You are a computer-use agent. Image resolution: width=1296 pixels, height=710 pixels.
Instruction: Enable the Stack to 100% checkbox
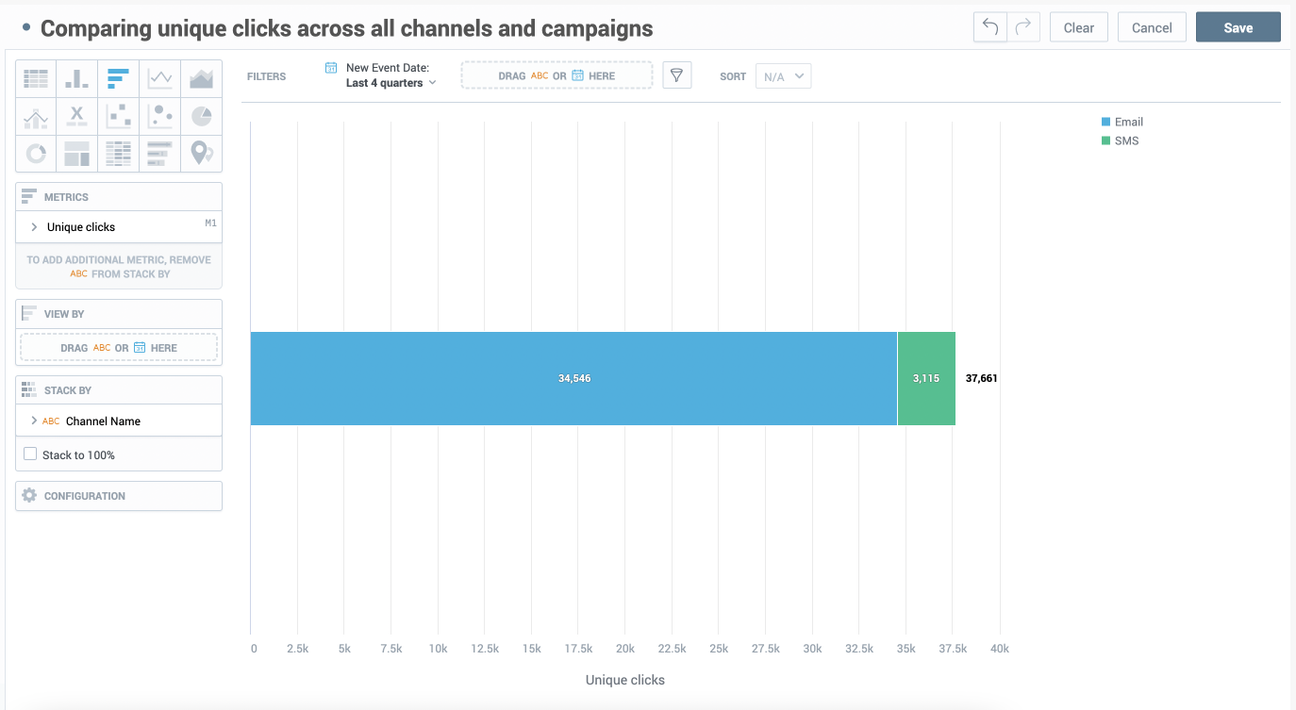coord(30,454)
